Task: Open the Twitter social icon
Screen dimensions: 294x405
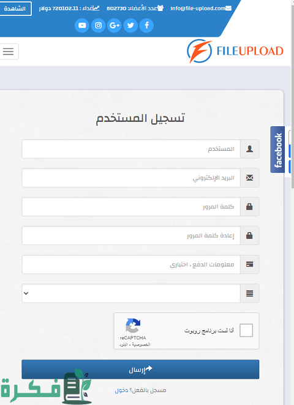Action: point(130,25)
